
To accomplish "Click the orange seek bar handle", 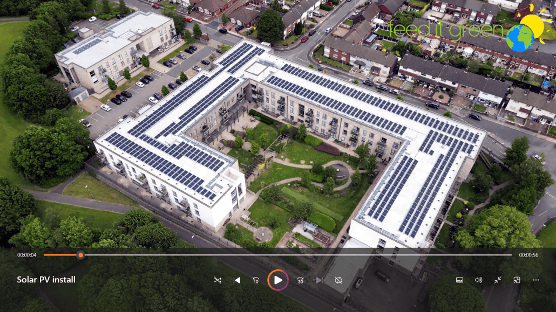I will (80, 255).
